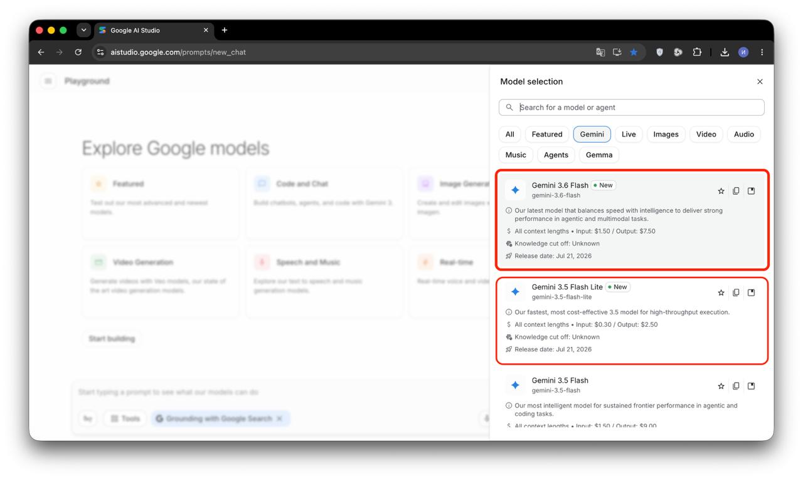Open the Video Generation card
This screenshot has height=479, width=803.
(161, 282)
